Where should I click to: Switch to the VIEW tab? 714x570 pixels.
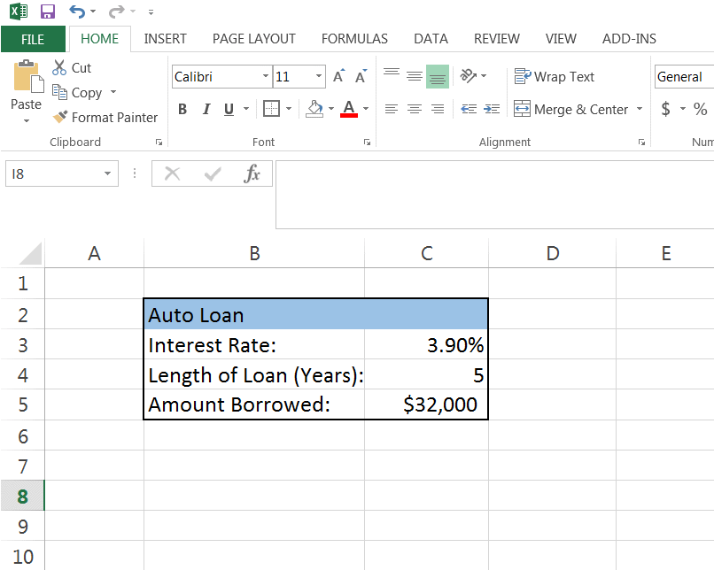click(x=561, y=39)
